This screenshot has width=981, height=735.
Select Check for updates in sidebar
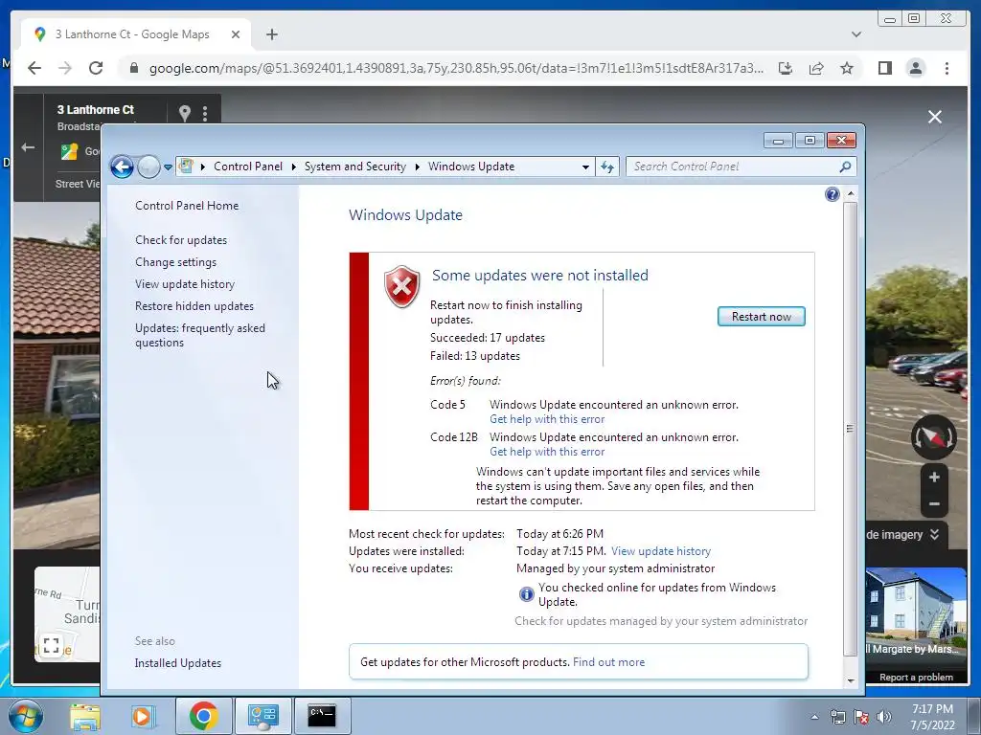pos(181,240)
